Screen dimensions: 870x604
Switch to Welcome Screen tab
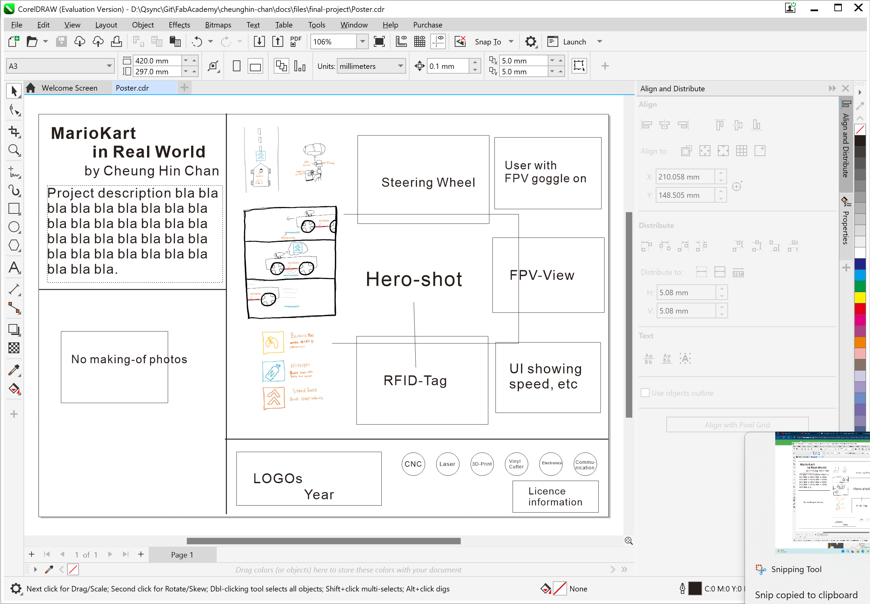click(x=69, y=88)
